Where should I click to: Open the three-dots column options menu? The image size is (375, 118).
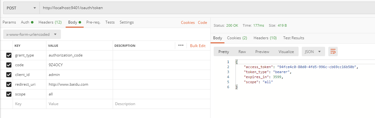tap(181, 46)
